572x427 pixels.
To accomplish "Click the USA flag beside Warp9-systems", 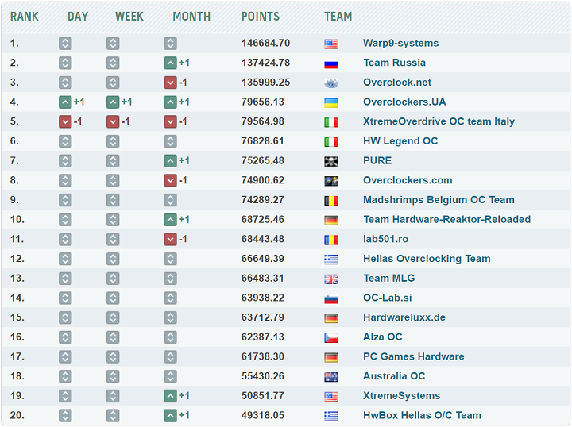I will [x=331, y=44].
